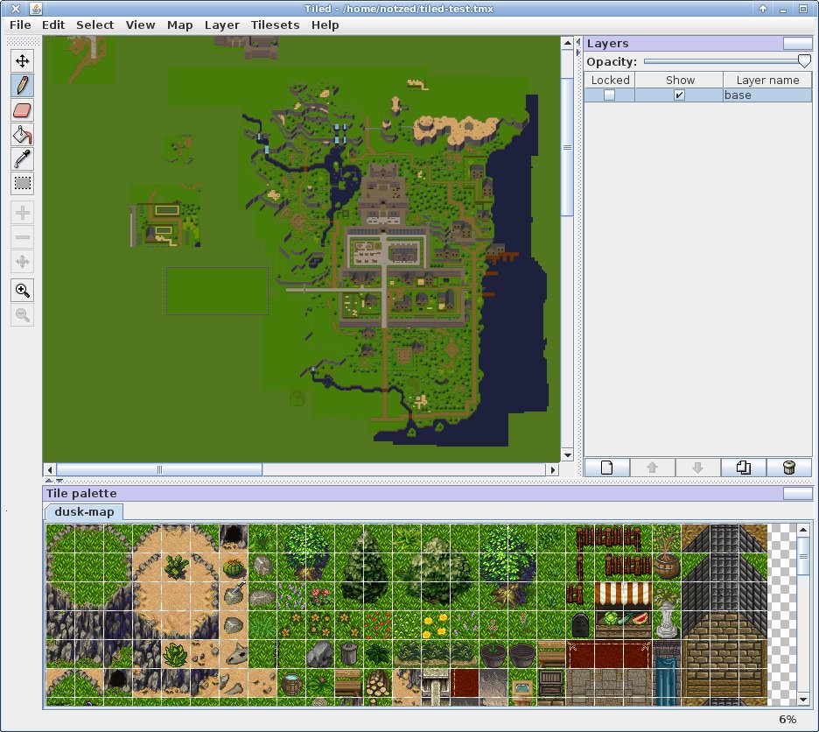Image resolution: width=819 pixels, height=732 pixels.
Task: Toggle the Locked checkbox for base layer
Action: pos(609,95)
